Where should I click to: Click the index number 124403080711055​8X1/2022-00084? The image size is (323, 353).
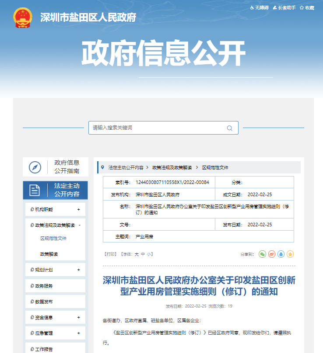point(172,182)
